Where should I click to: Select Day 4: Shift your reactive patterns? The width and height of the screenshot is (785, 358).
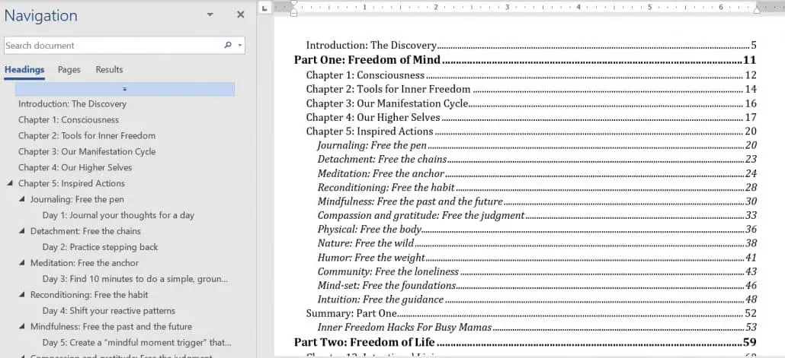click(109, 311)
